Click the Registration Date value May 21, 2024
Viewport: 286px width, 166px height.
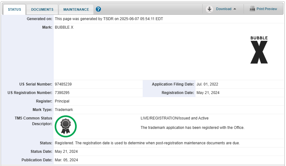tap(208, 93)
